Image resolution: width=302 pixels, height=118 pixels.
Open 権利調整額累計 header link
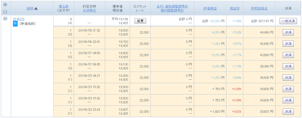pos(172,10)
